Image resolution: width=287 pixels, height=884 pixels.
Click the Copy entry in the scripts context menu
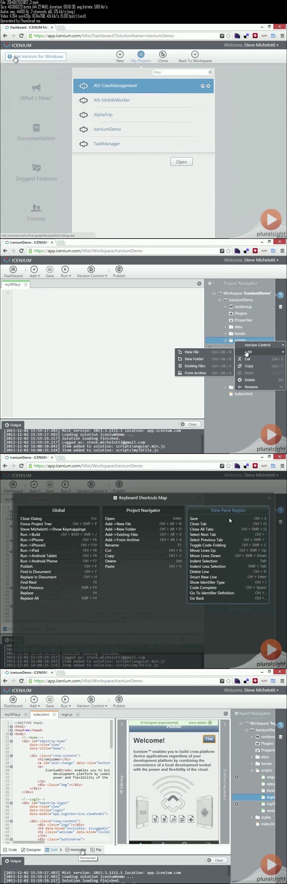(x=261, y=366)
